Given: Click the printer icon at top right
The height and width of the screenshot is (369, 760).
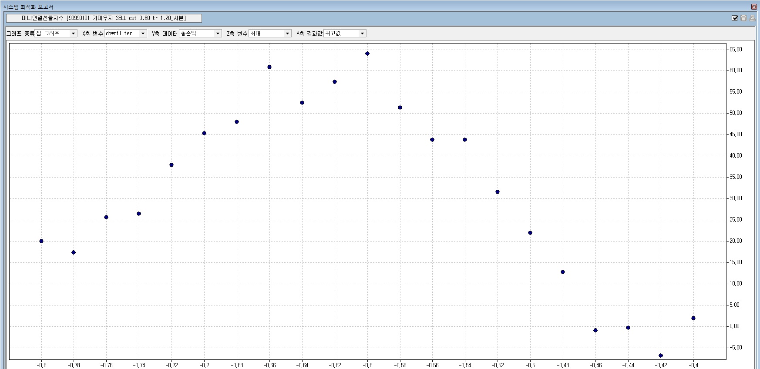Looking at the screenshot, I should point(752,18).
